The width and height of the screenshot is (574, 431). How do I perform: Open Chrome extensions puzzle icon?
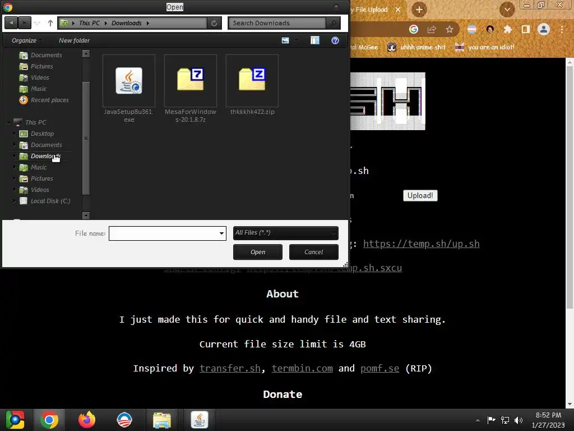click(x=507, y=29)
